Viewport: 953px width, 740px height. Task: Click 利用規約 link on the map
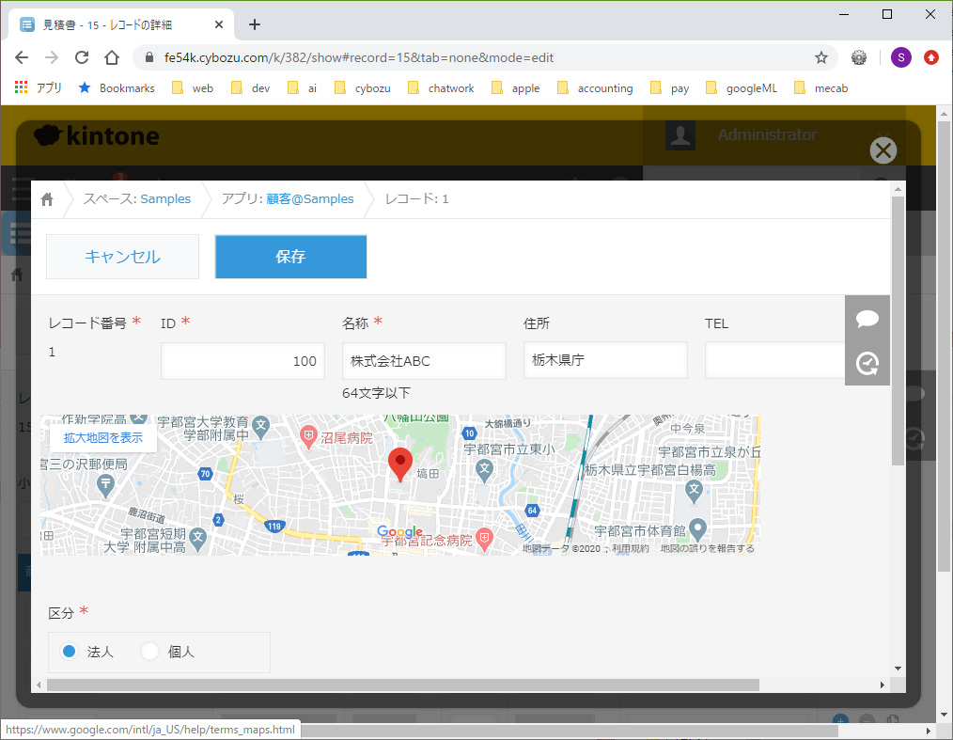click(x=631, y=548)
